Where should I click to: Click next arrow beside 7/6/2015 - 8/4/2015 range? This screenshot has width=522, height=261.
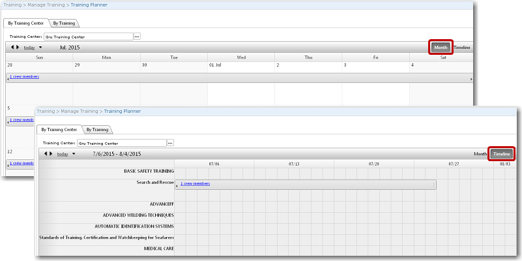50,154
